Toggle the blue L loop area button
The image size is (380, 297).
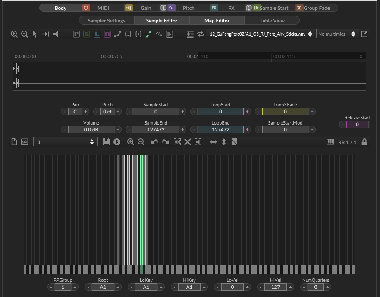coord(97,34)
